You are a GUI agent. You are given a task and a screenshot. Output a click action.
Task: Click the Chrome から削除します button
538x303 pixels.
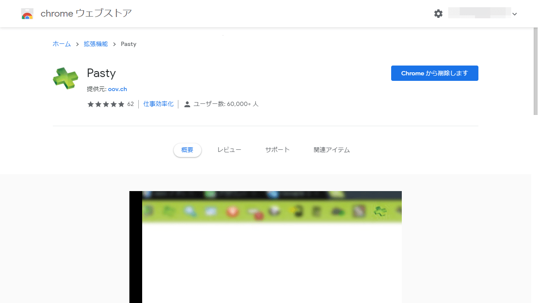coord(435,73)
